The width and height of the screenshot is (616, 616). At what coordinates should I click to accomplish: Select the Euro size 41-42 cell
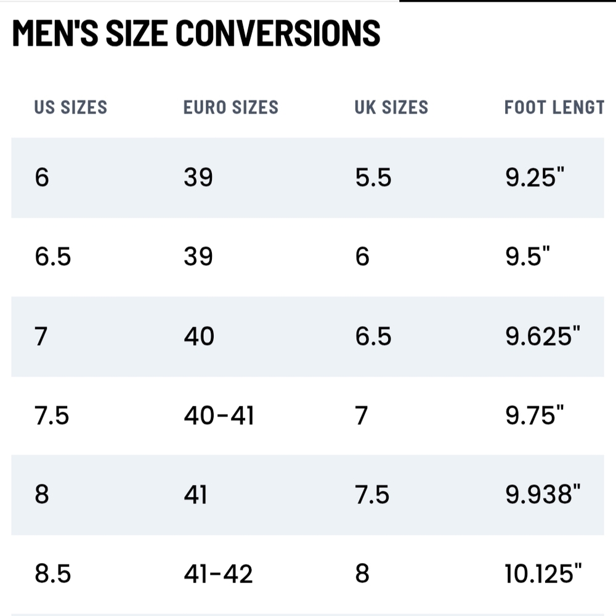tap(218, 574)
